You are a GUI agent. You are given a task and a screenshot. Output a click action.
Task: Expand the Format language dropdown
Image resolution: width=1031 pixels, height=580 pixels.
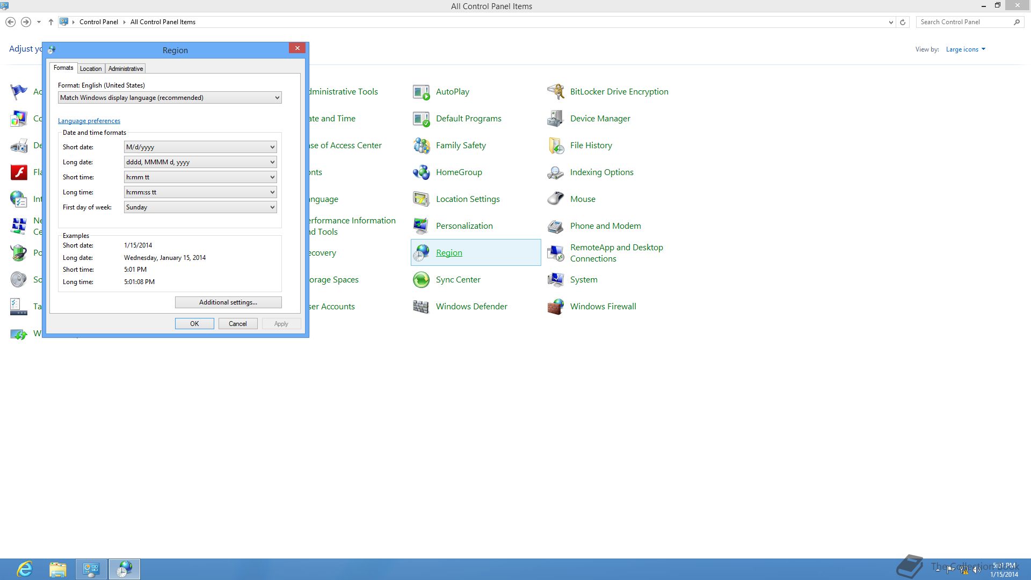pyautogui.click(x=170, y=98)
